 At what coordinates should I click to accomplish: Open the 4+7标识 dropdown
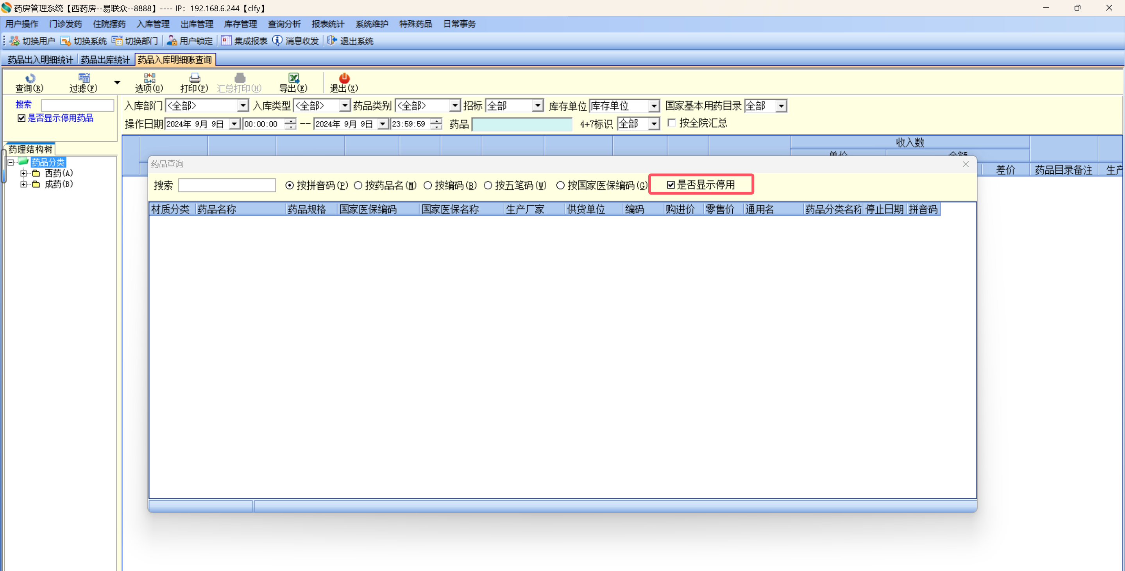point(653,124)
